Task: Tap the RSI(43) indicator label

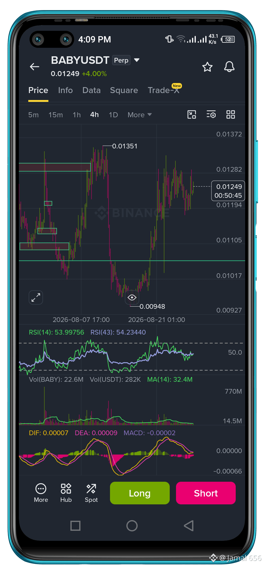Action: pos(118,332)
